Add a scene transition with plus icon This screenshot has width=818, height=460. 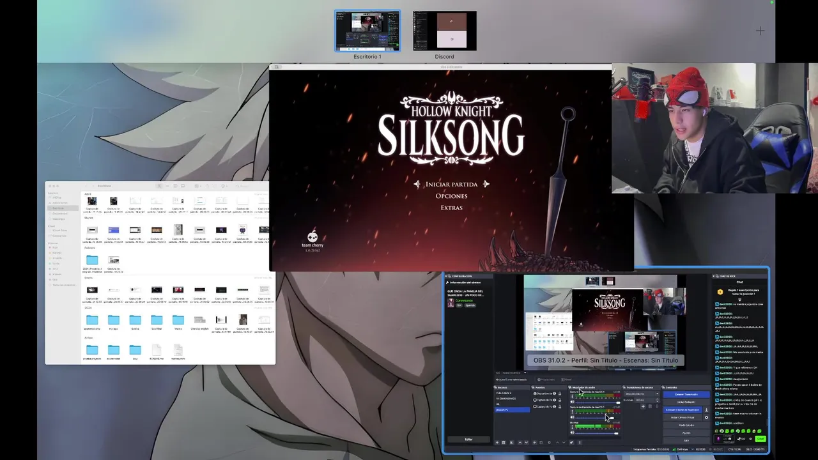point(643,407)
